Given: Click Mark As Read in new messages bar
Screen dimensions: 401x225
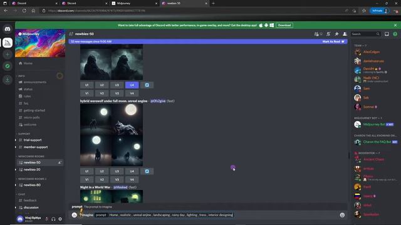Looking at the screenshot, I should [x=333, y=42].
